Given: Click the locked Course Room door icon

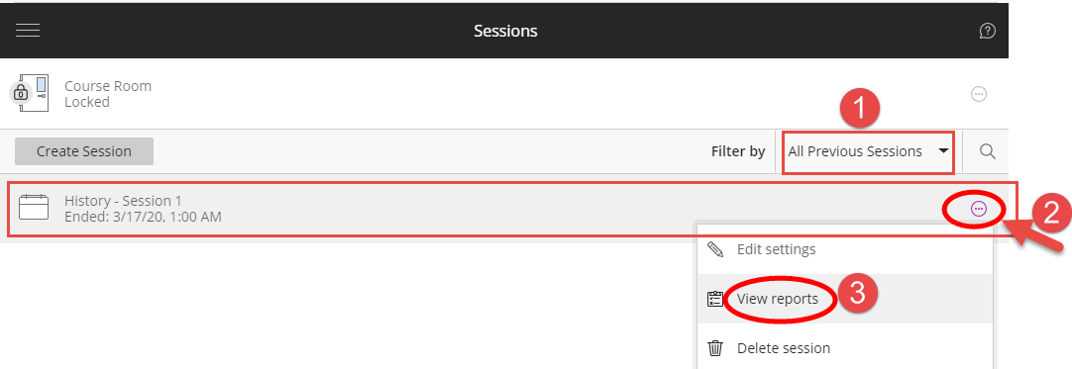Looking at the screenshot, I should point(30,93).
